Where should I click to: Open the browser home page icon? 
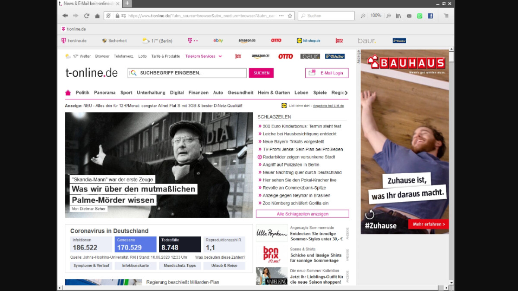pos(97,16)
